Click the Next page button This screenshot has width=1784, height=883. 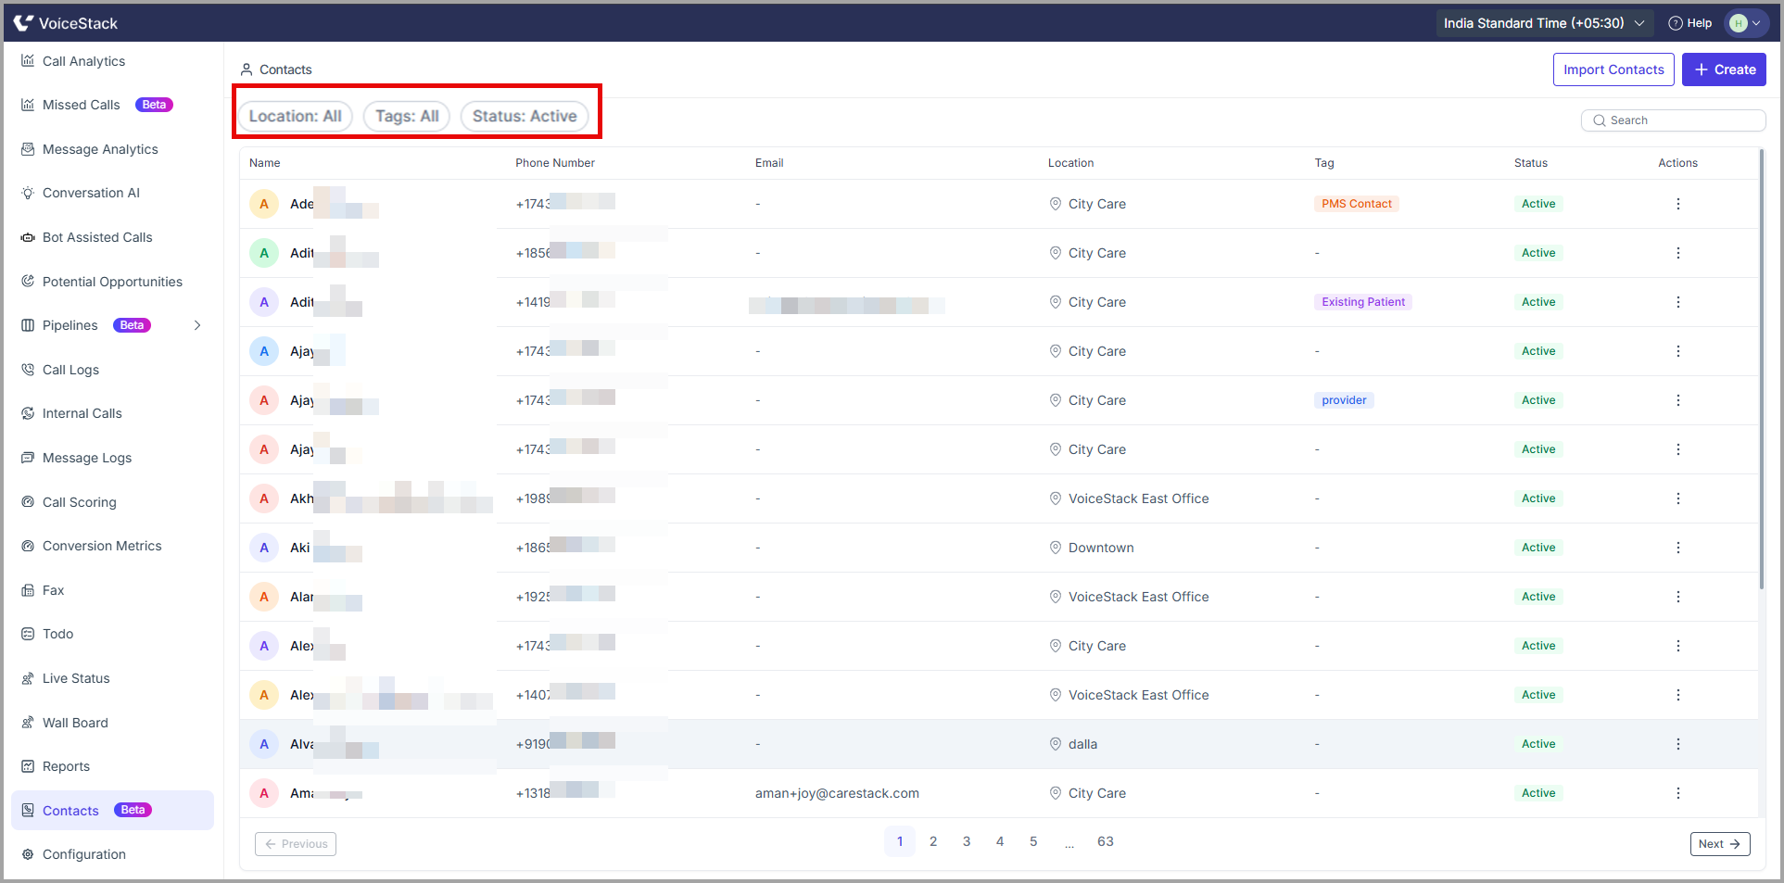pos(1720,844)
